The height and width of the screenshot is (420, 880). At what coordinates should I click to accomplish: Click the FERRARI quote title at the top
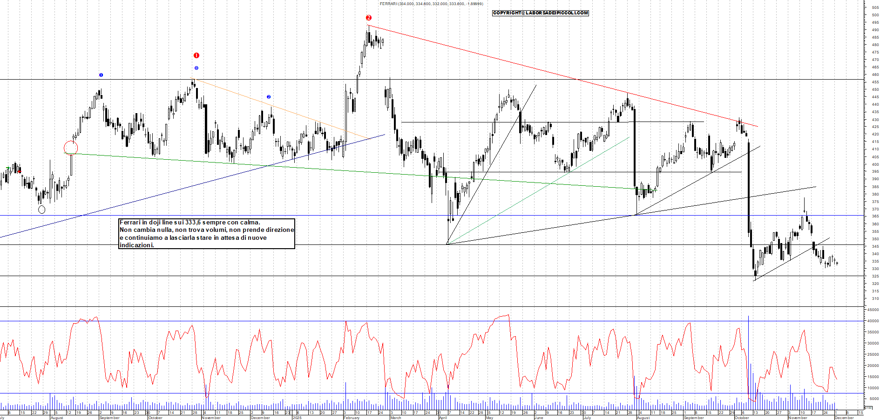[431, 5]
